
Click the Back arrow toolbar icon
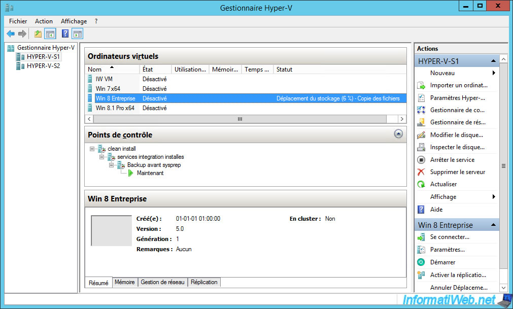(x=11, y=33)
